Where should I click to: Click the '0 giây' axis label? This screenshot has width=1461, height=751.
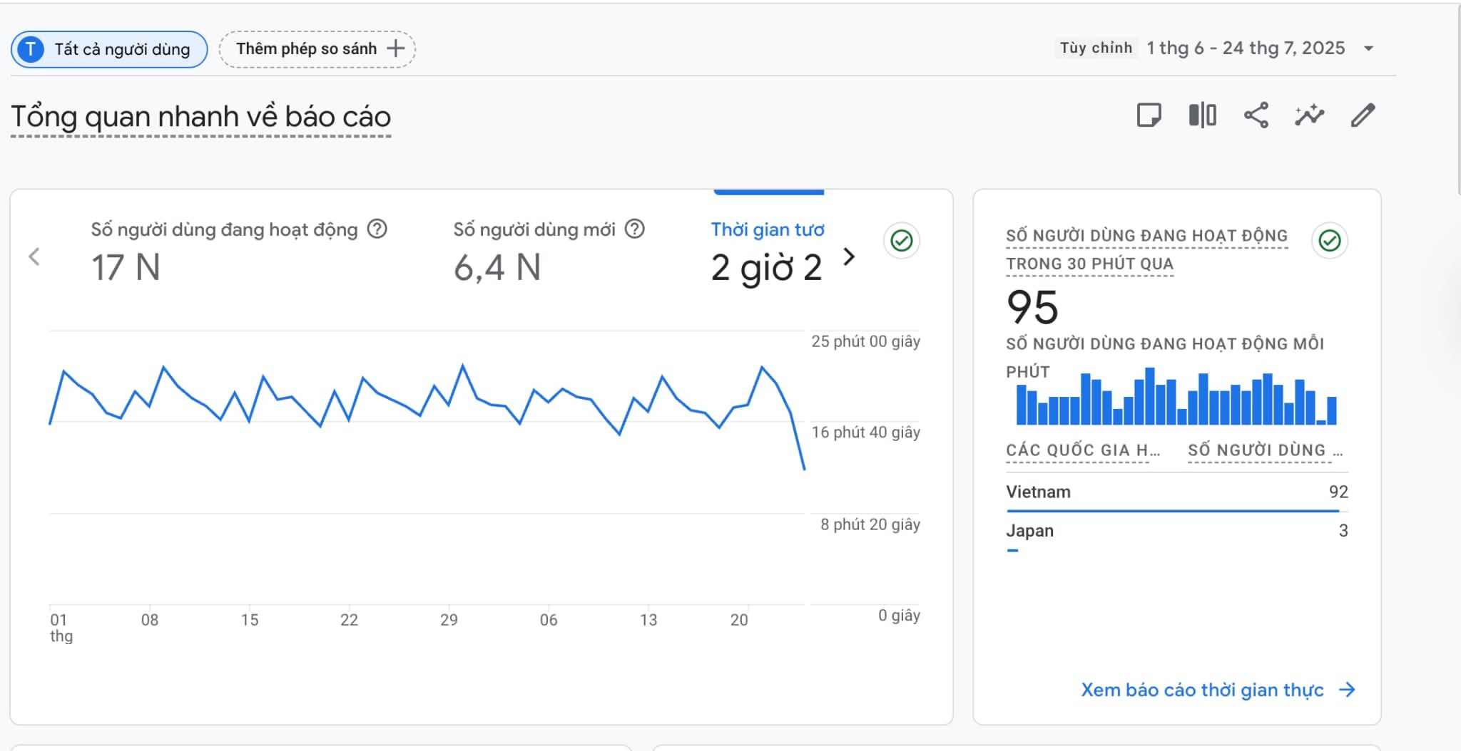coord(899,615)
